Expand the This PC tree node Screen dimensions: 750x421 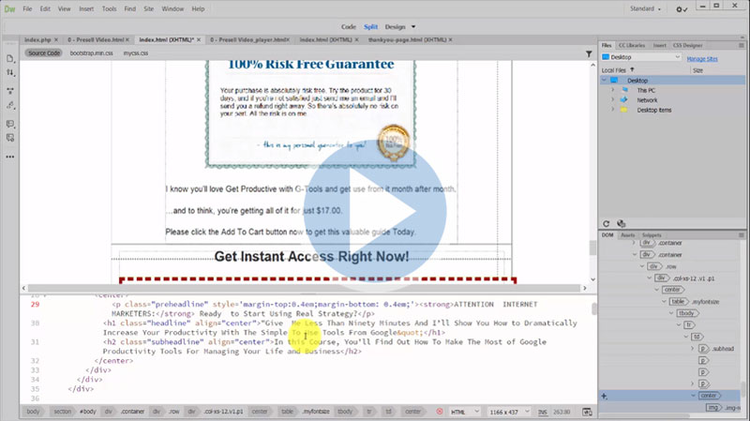pos(612,90)
